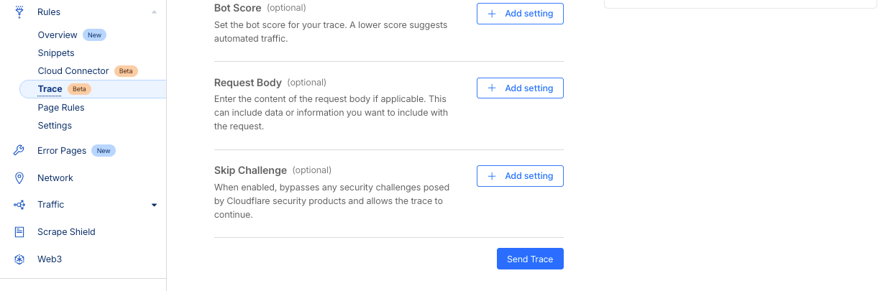Click the Network location pin icon
The width and height of the screenshot is (883, 291).
point(19,178)
